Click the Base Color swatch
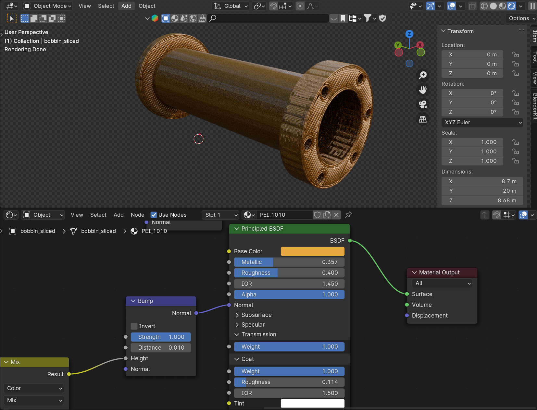Screen dimensions: 537x410 312,251
